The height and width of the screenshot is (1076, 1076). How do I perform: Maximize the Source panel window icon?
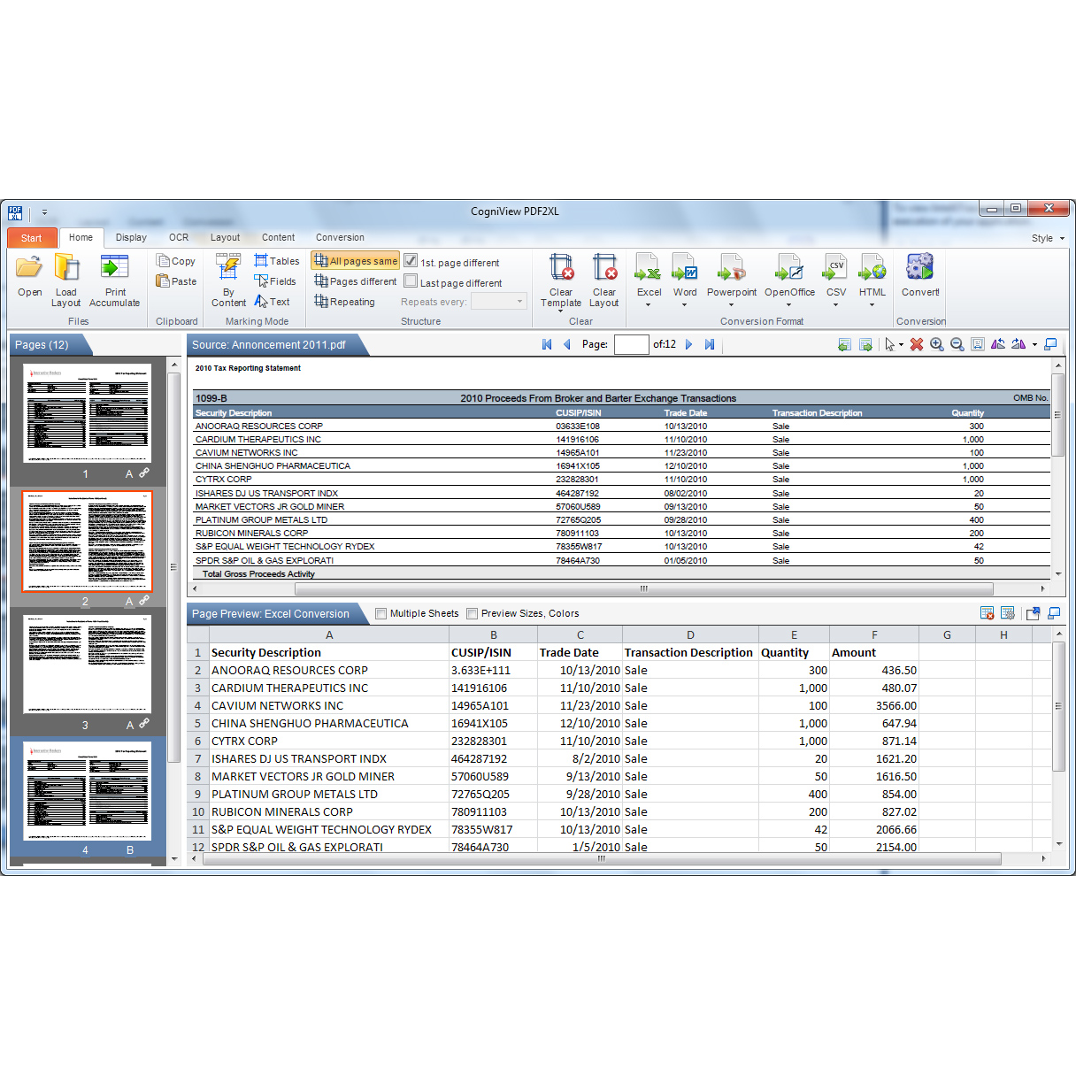tap(1051, 344)
